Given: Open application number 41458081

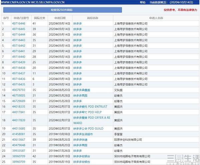Looking at the screenshot, I should coord(19,134).
